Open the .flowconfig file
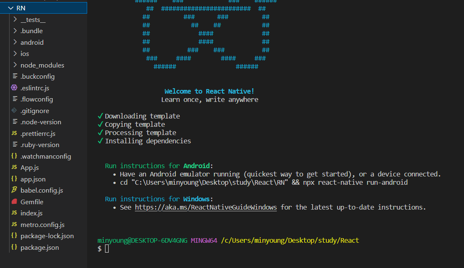 [x=37, y=99]
